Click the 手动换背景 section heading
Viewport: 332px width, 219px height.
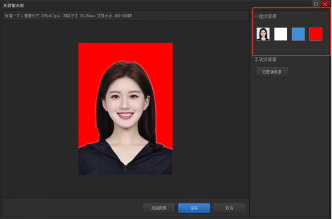point(265,60)
